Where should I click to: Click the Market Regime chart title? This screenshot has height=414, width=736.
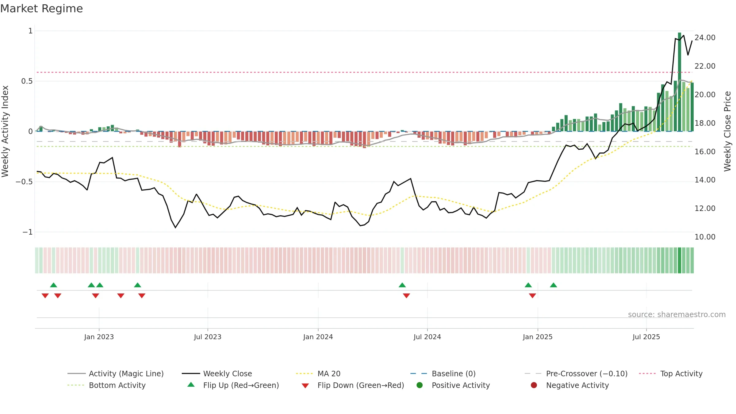point(41,9)
